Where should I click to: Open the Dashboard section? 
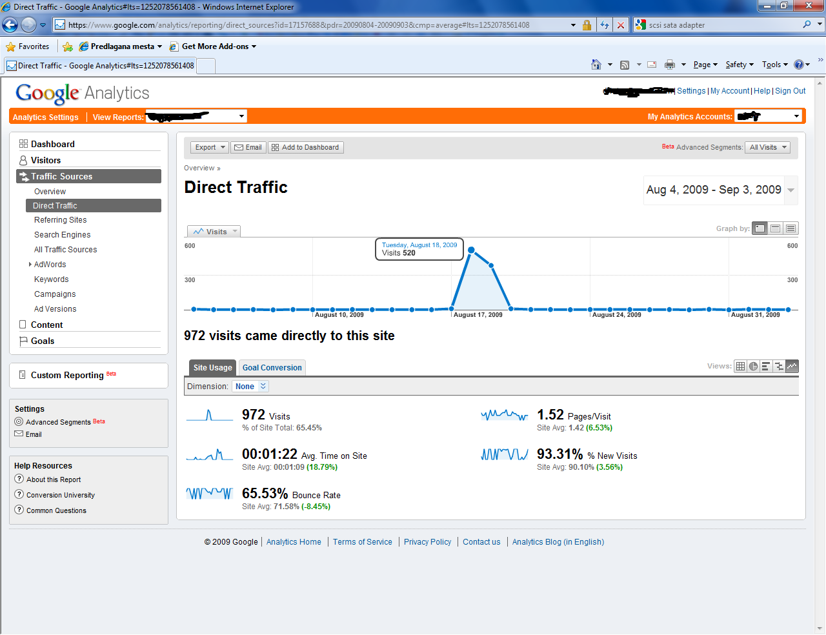click(53, 144)
